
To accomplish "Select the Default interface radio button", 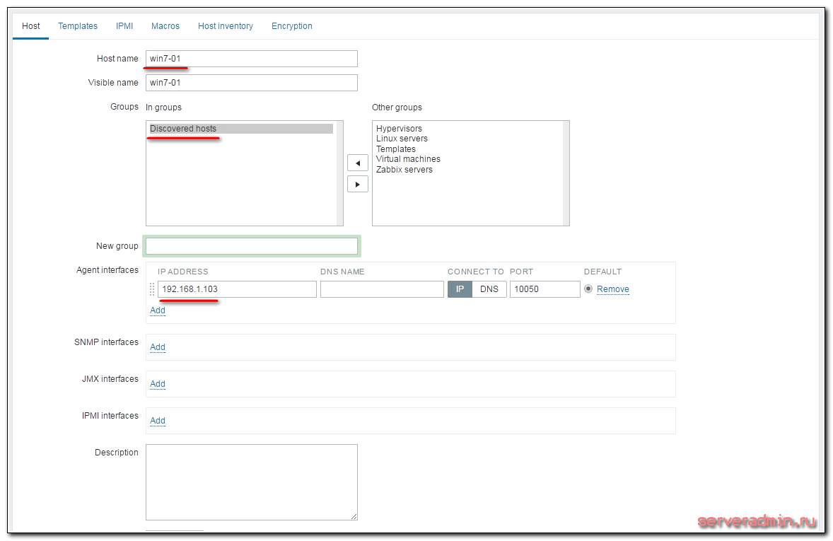I will pyautogui.click(x=588, y=289).
